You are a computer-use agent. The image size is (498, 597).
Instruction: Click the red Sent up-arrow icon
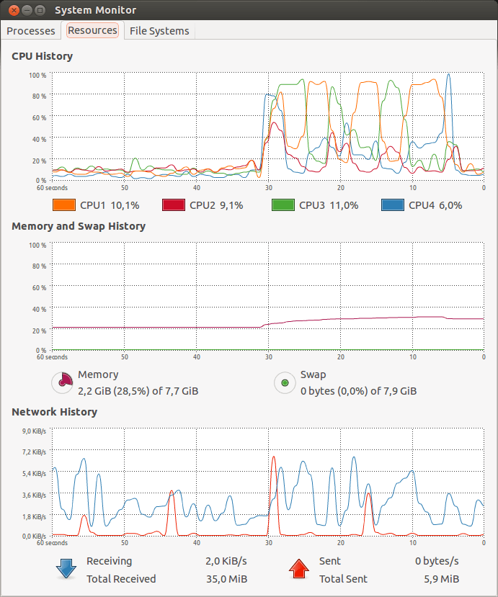point(299,569)
